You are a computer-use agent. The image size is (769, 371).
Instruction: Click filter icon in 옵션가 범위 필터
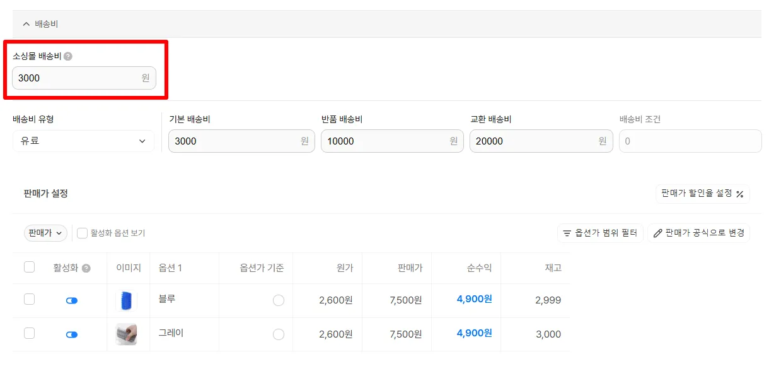pyautogui.click(x=567, y=233)
